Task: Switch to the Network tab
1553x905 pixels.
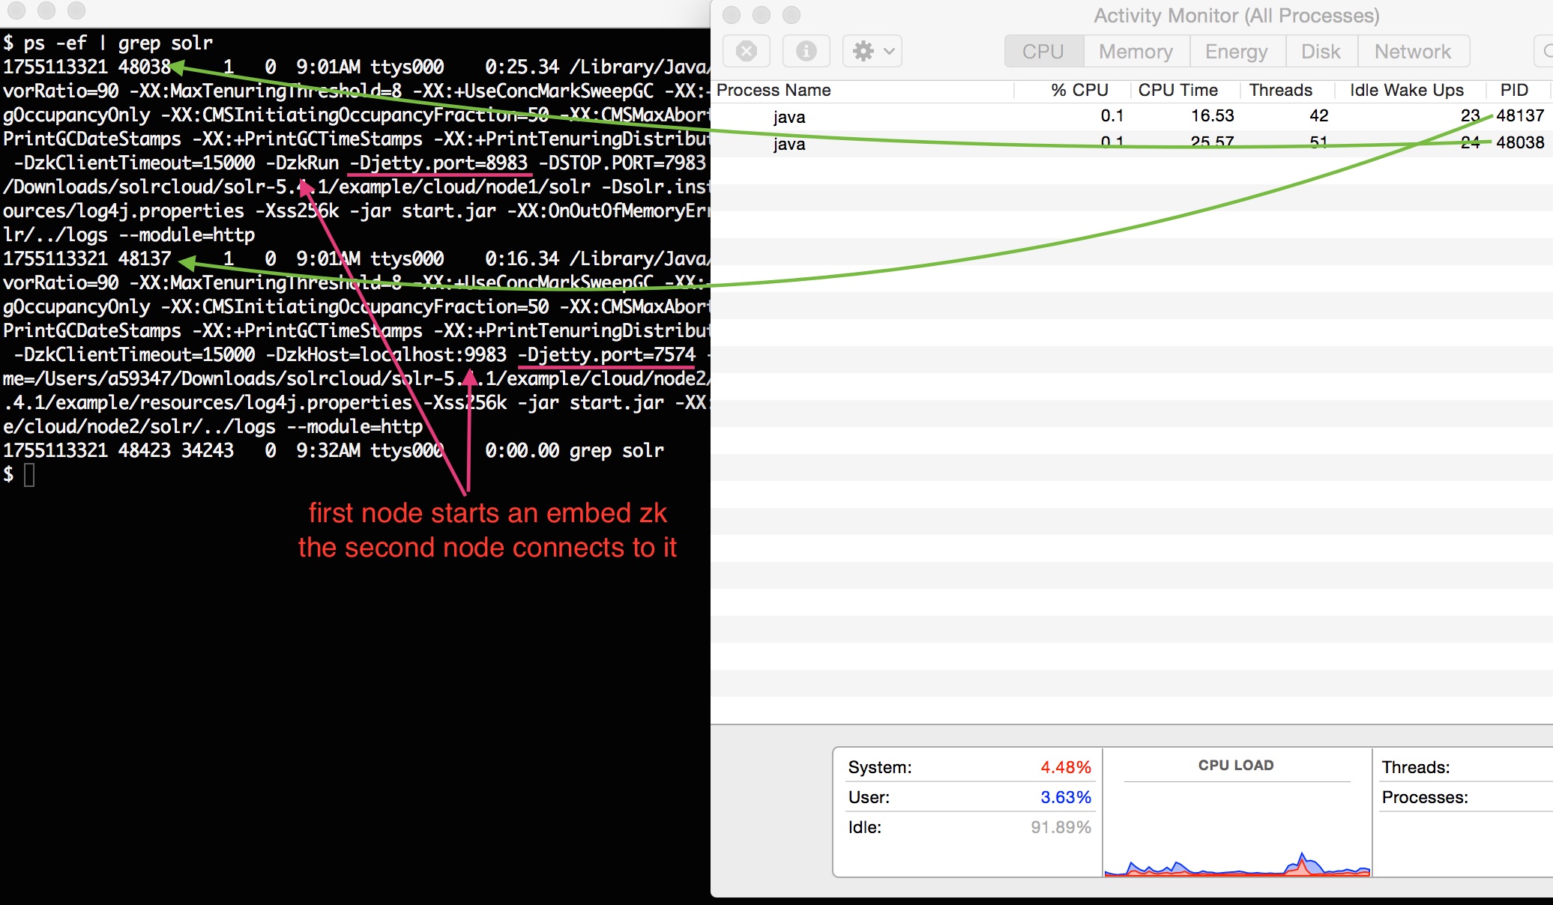Action: tap(1412, 51)
